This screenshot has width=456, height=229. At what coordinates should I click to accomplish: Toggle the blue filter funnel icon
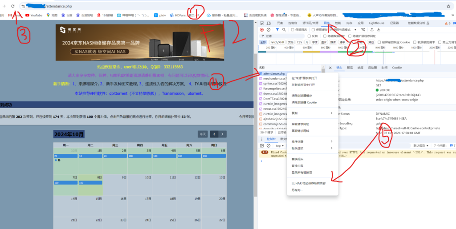[277, 30]
